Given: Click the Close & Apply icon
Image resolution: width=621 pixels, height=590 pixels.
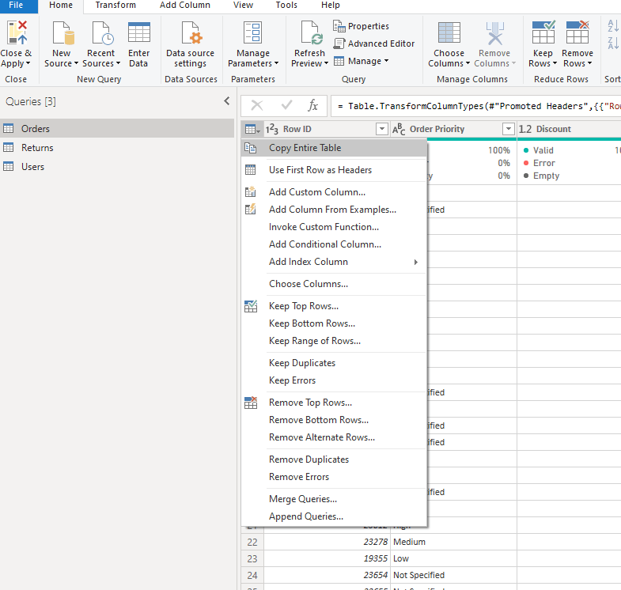Looking at the screenshot, I should point(17,32).
